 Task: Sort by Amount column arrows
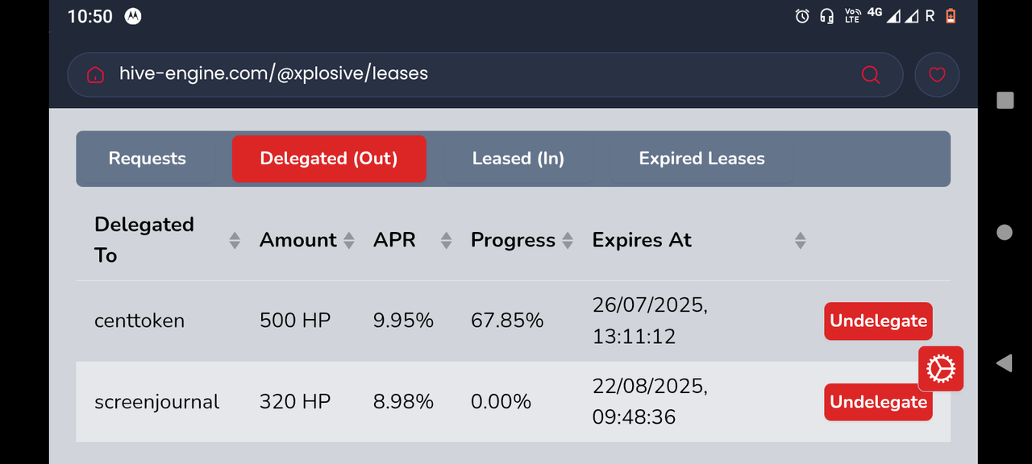click(349, 240)
